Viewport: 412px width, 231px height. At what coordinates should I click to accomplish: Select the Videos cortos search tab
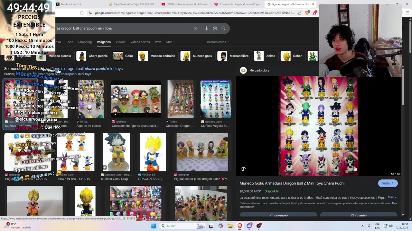coord(140,42)
